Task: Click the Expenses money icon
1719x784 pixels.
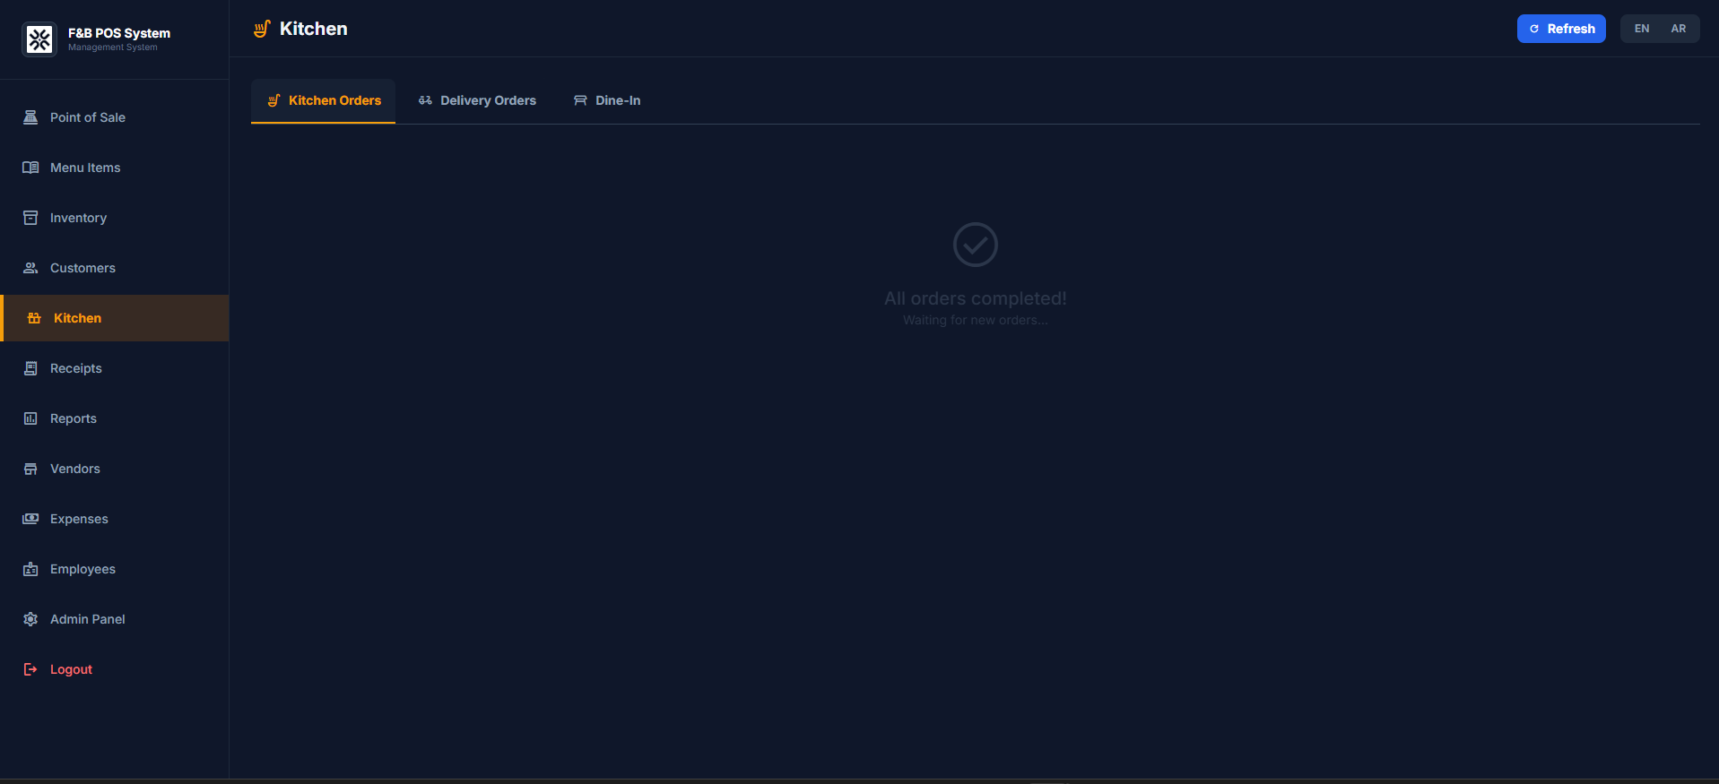Action: click(x=30, y=519)
